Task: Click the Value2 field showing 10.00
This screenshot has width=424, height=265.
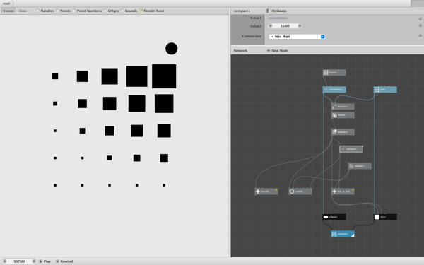Action: click(285, 26)
